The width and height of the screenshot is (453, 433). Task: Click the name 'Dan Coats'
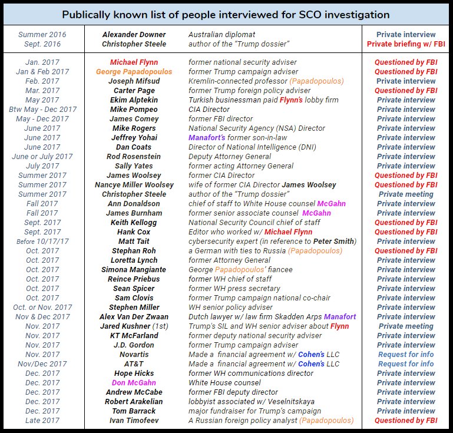(x=134, y=147)
